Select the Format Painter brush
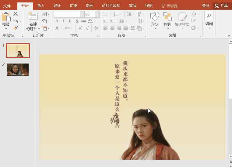 (x=16, y=28)
